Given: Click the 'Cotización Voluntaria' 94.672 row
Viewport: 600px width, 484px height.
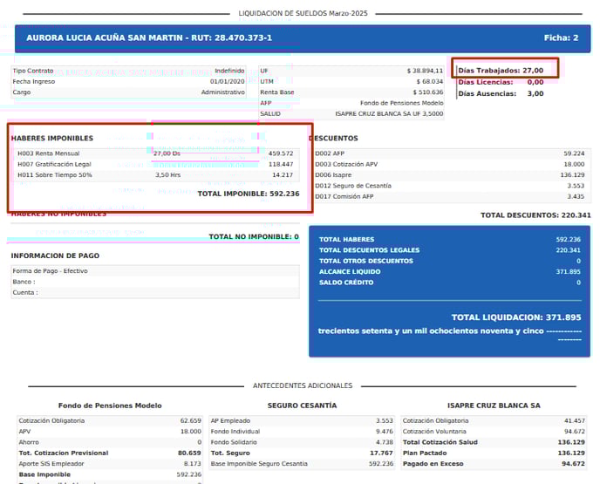Looking at the screenshot, I should click(x=494, y=431).
